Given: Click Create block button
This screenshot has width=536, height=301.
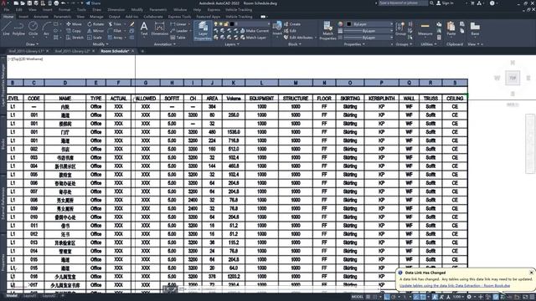Looking at the screenshot, I should click(292, 24).
